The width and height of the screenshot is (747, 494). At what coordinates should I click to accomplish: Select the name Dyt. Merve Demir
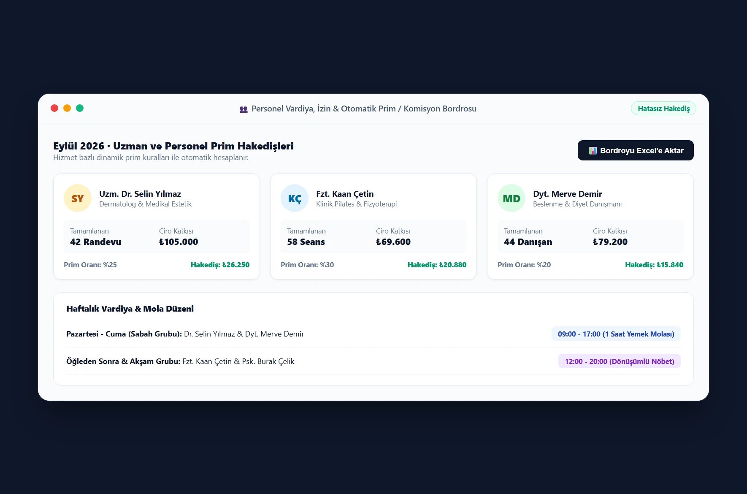[567, 194]
